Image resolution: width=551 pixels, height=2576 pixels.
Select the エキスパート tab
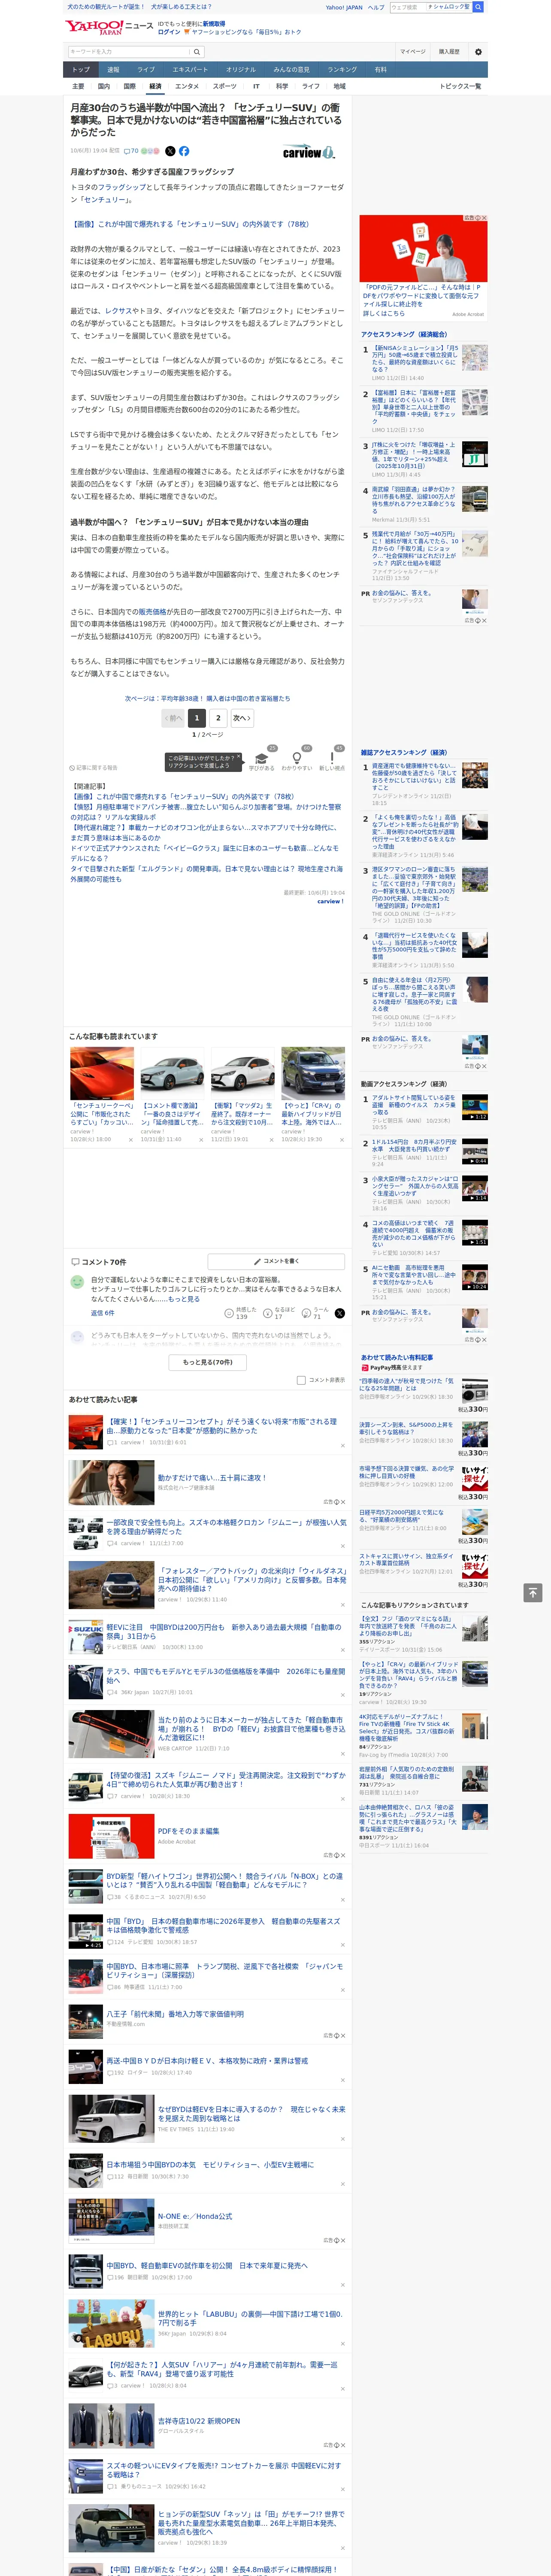(190, 70)
